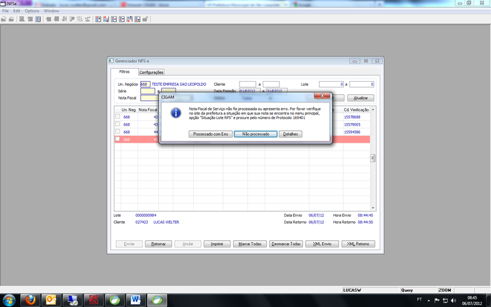491x307 pixels.
Task: Click the Lote number 0000000984
Action: (x=145, y=215)
